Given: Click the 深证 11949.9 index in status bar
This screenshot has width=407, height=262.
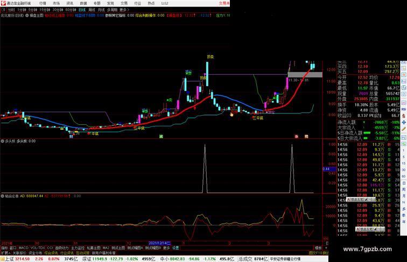Looking at the screenshot, I should (95, 259).
